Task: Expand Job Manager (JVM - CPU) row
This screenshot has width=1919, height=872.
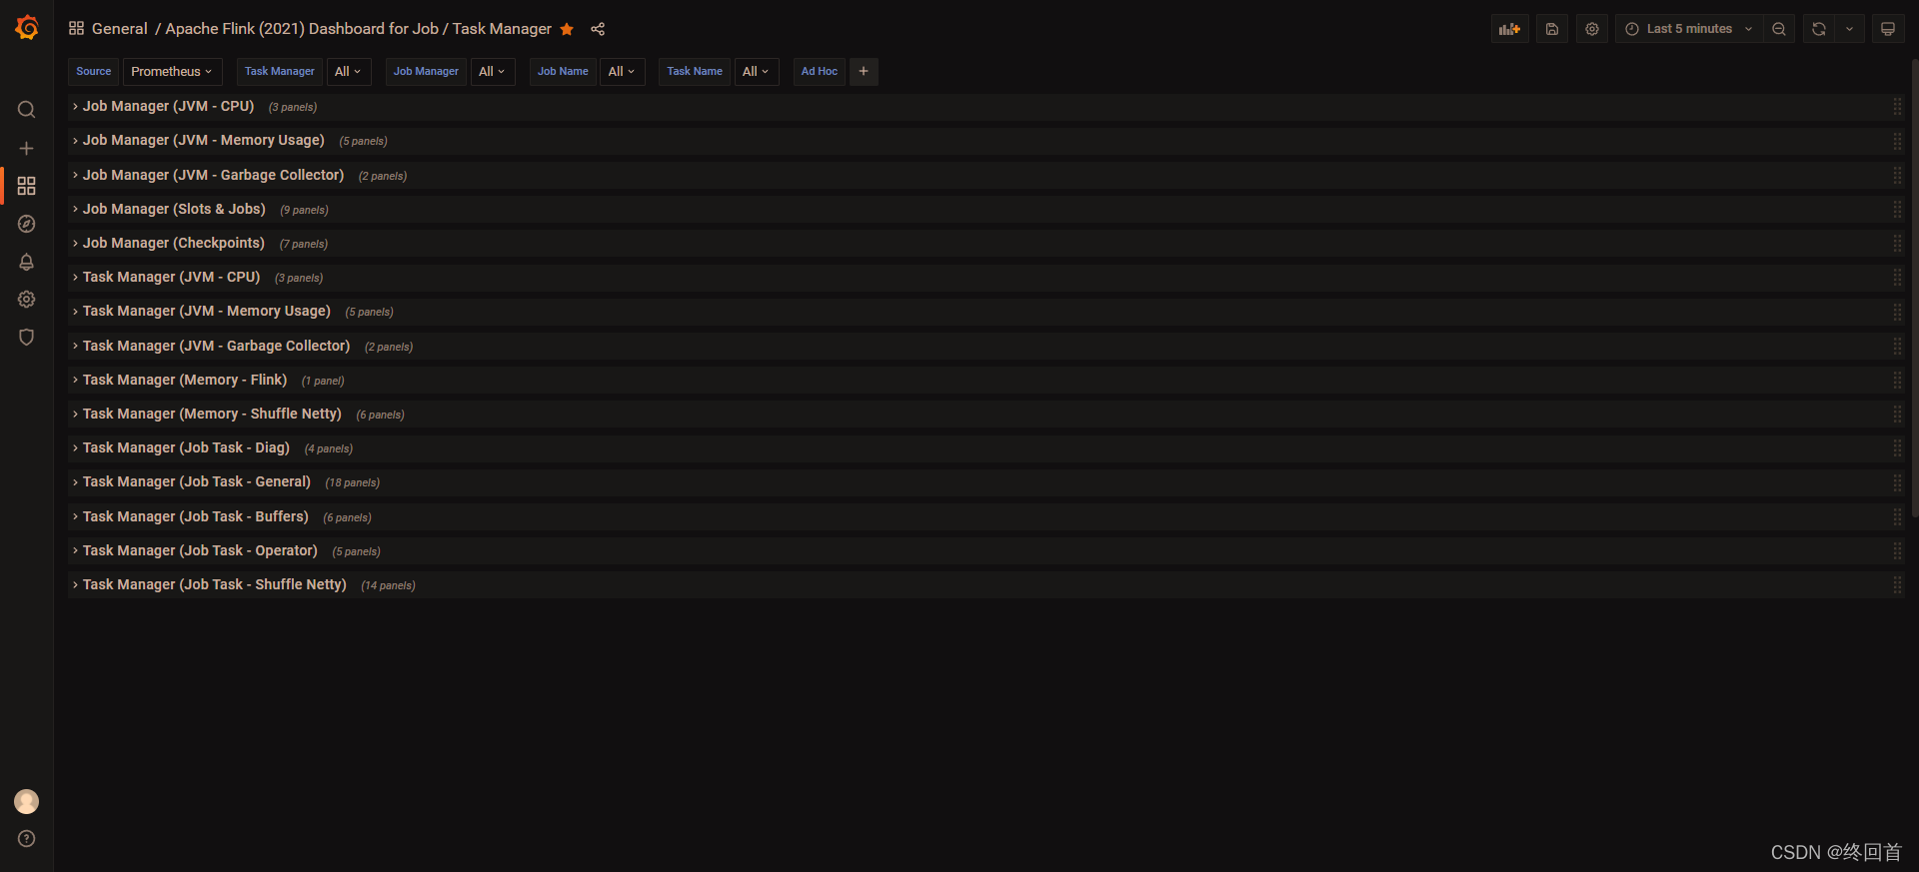Action: [168, 107]
